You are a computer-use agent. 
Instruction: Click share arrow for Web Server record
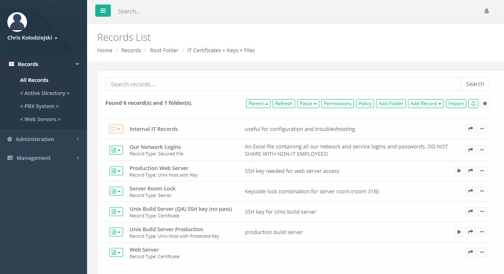point(471,252)
